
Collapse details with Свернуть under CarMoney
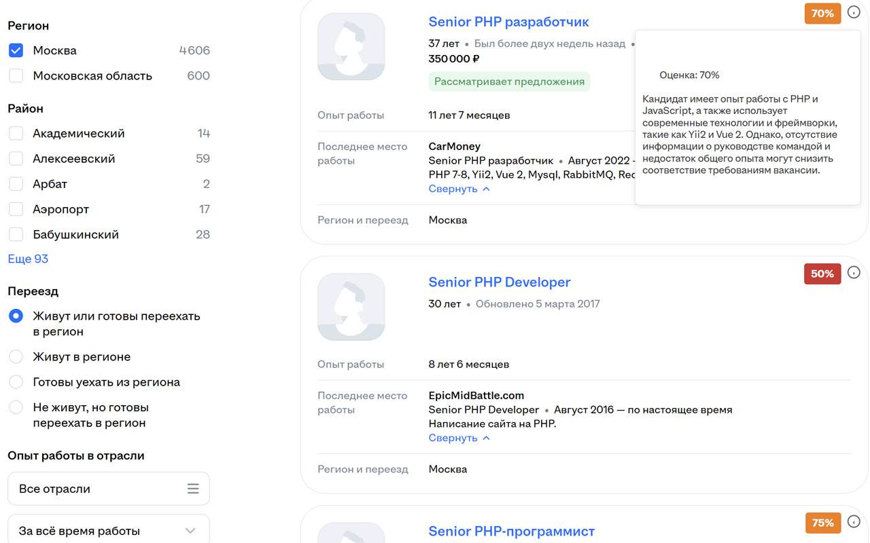[x=459, y=189]
